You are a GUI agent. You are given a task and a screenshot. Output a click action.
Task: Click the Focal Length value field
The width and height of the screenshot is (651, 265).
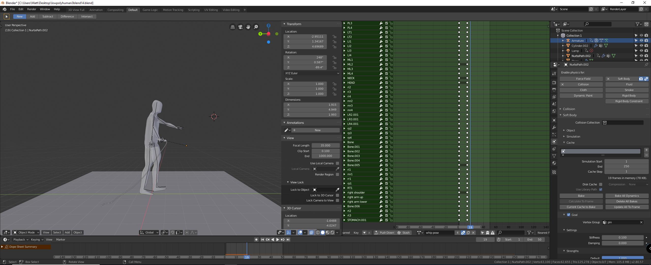[325, 145]
